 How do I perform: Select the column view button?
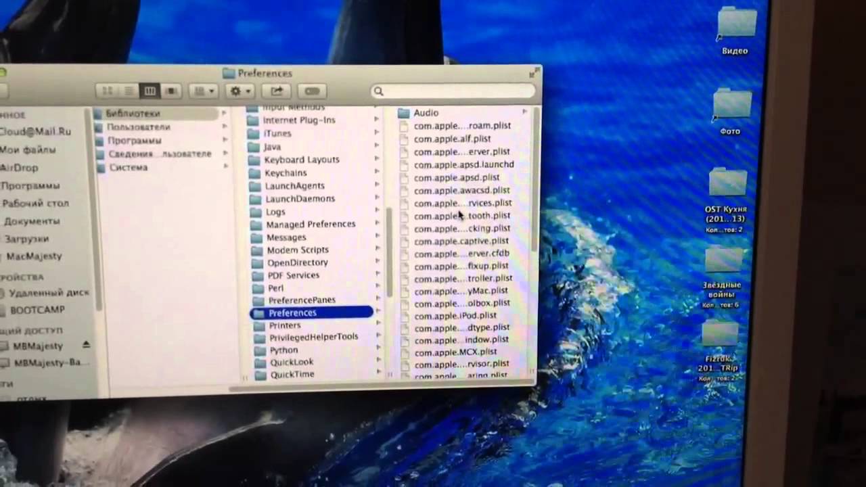click(x=150, y=91)
